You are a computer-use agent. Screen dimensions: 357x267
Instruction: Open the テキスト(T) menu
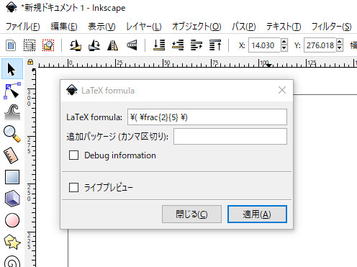click(x=284, y=27)
